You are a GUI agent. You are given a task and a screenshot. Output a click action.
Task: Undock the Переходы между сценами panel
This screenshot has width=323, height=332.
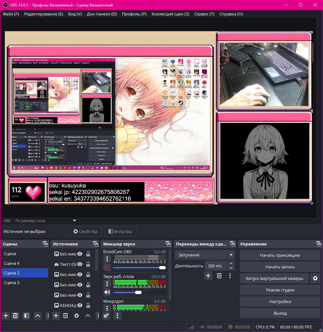click(x=233, y=244)
